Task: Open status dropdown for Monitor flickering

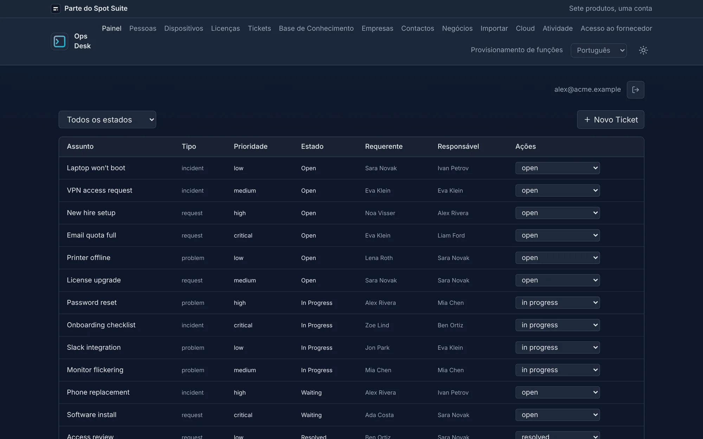Action: [x=557, y=370]
